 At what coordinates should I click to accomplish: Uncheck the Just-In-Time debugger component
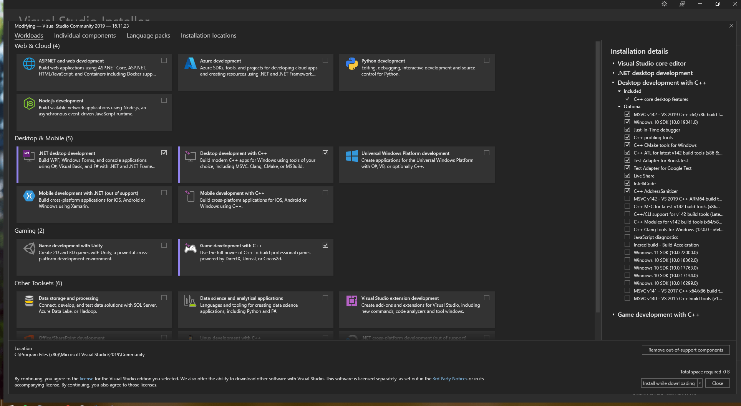pos(627,130)
